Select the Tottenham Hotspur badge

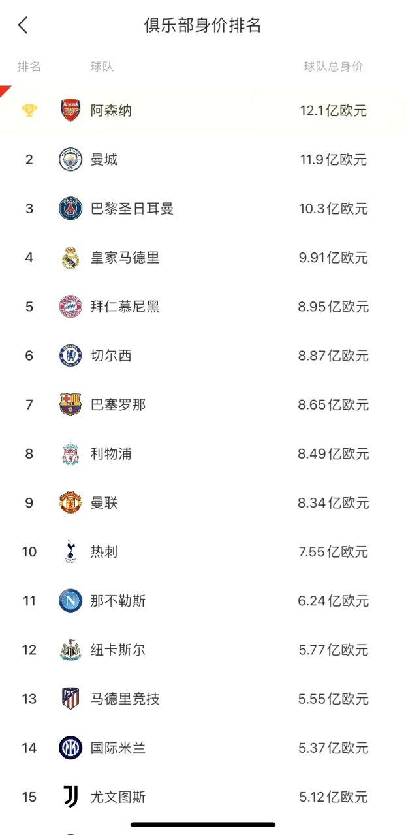(x=70, y=551)
